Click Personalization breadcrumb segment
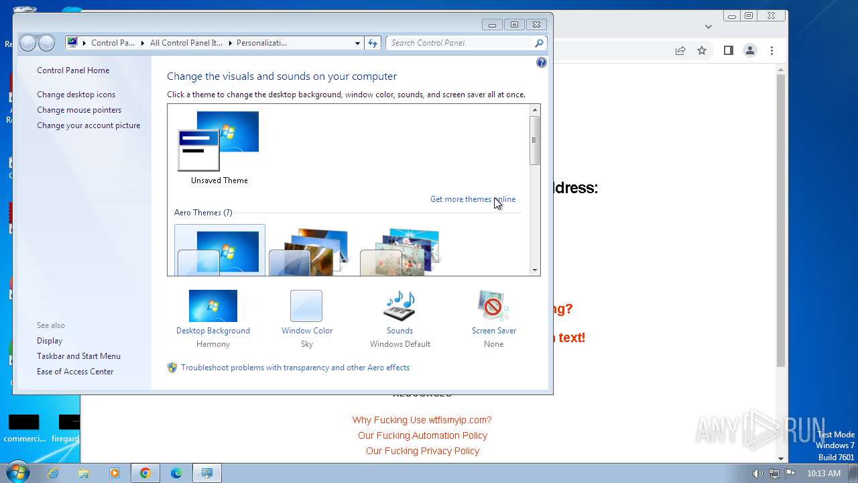Screen dimensions: 858x483 point(261,43)
